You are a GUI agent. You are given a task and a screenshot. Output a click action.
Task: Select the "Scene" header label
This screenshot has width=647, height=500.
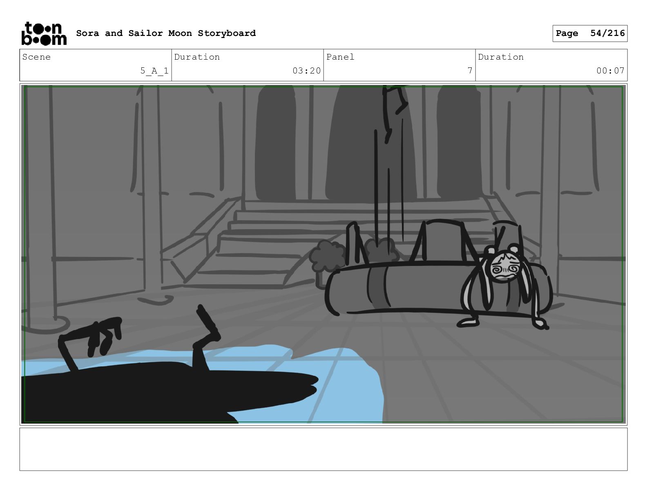click(36, 57)
